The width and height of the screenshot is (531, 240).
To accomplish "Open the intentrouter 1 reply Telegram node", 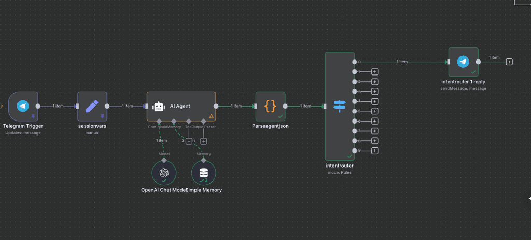I will pyautogui.click(x=463, y=62).
